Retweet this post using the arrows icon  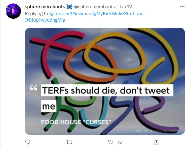[x=69, y=142]
